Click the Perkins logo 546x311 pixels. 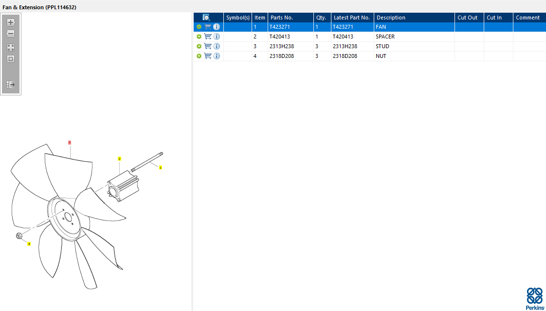(x=534, y=298)
